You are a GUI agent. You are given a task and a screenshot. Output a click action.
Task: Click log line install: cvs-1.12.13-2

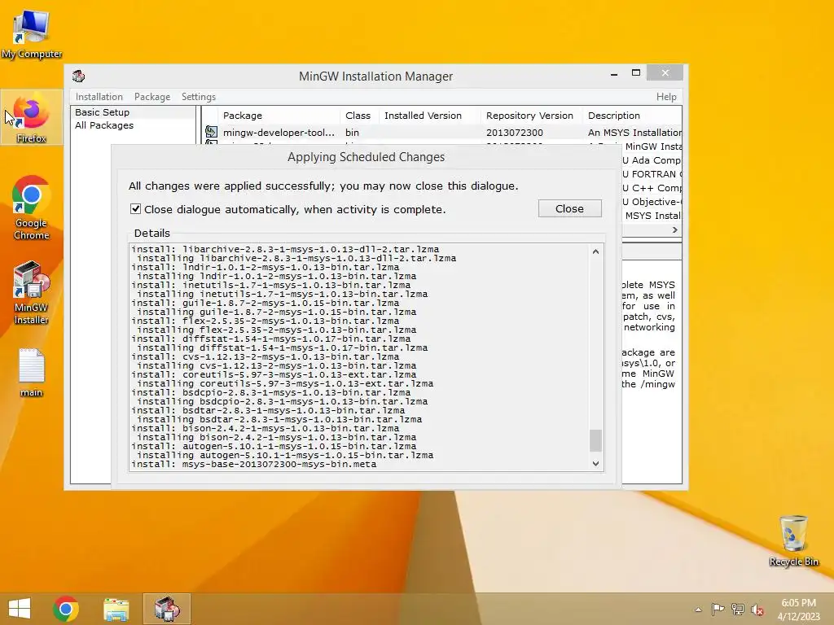pos(265,356)
